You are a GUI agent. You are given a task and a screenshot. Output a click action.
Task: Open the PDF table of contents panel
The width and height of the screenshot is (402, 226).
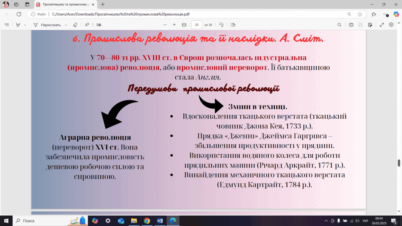point(7,25)
